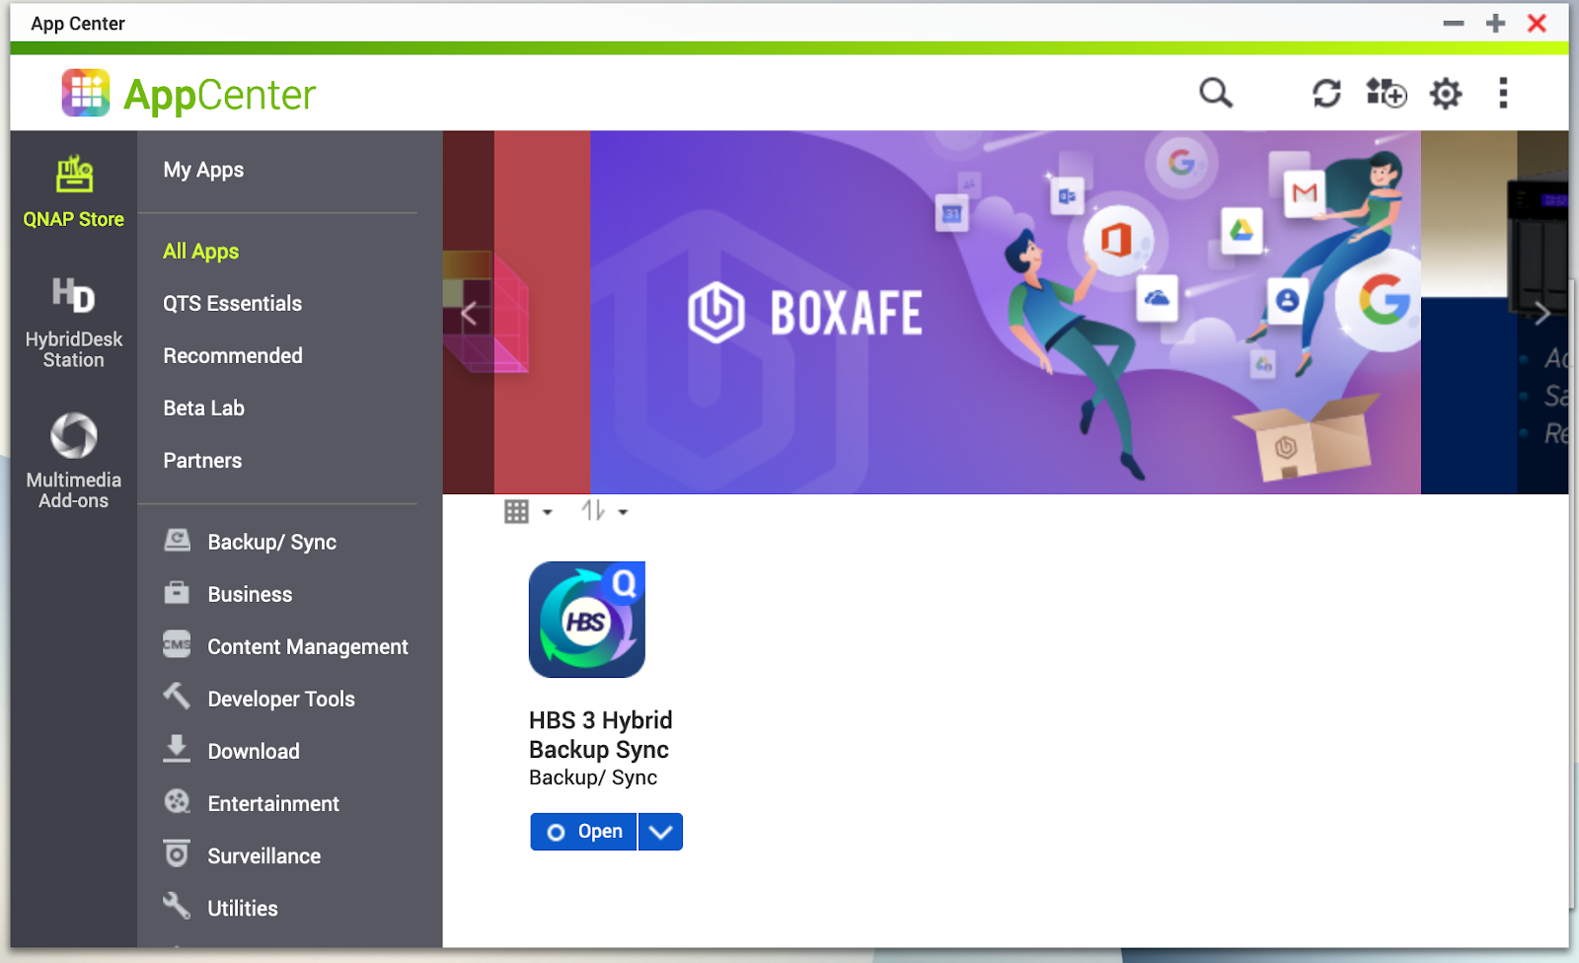1579x963 pixels.
Task: Open Developer Tools sidebar label
Action: (x=281, y=699)
